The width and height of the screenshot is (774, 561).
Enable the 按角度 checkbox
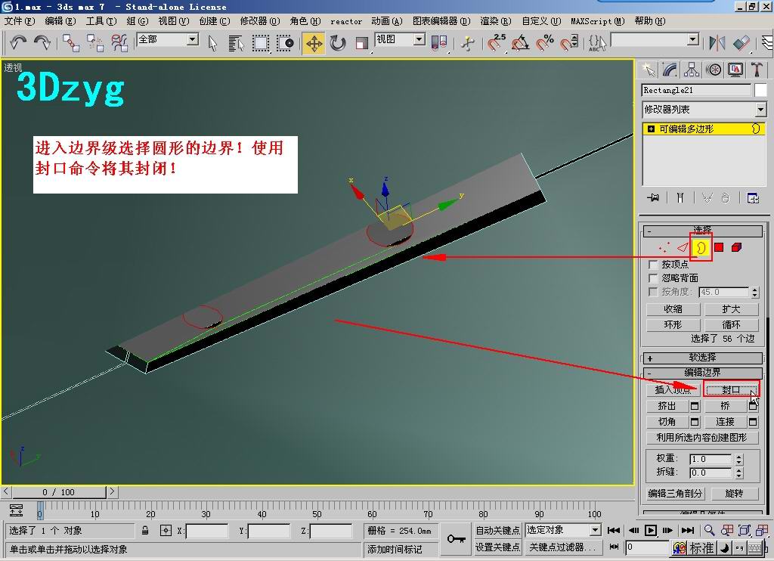[x=653, y=292]
